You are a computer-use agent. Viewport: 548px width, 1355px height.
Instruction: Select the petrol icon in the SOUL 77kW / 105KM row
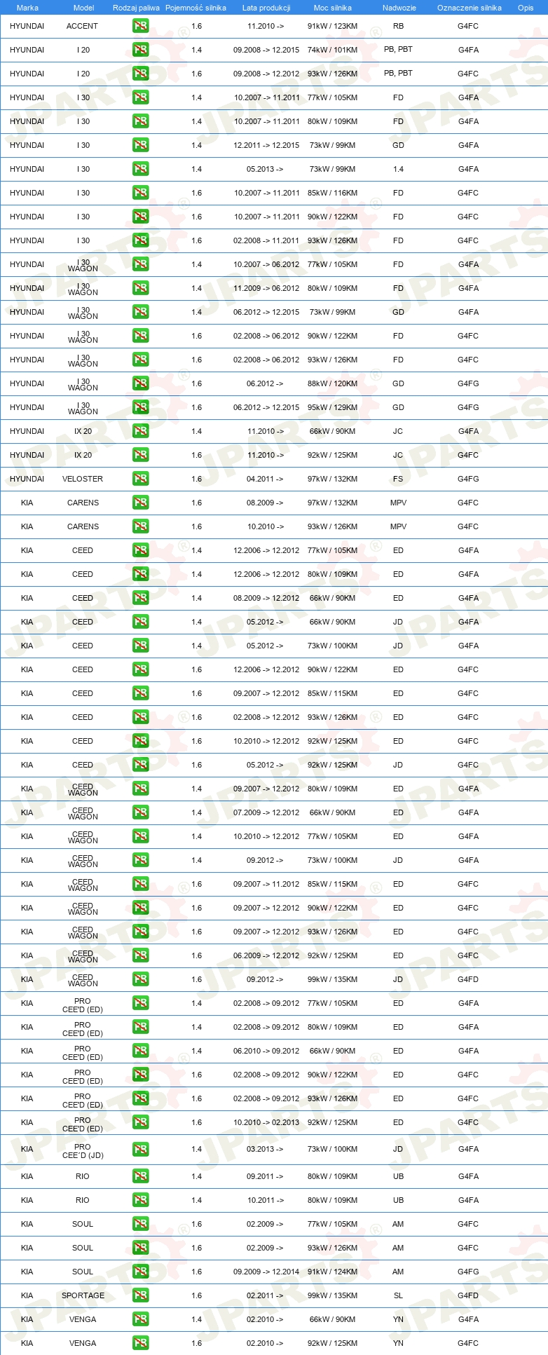[x=140, y=1224]
